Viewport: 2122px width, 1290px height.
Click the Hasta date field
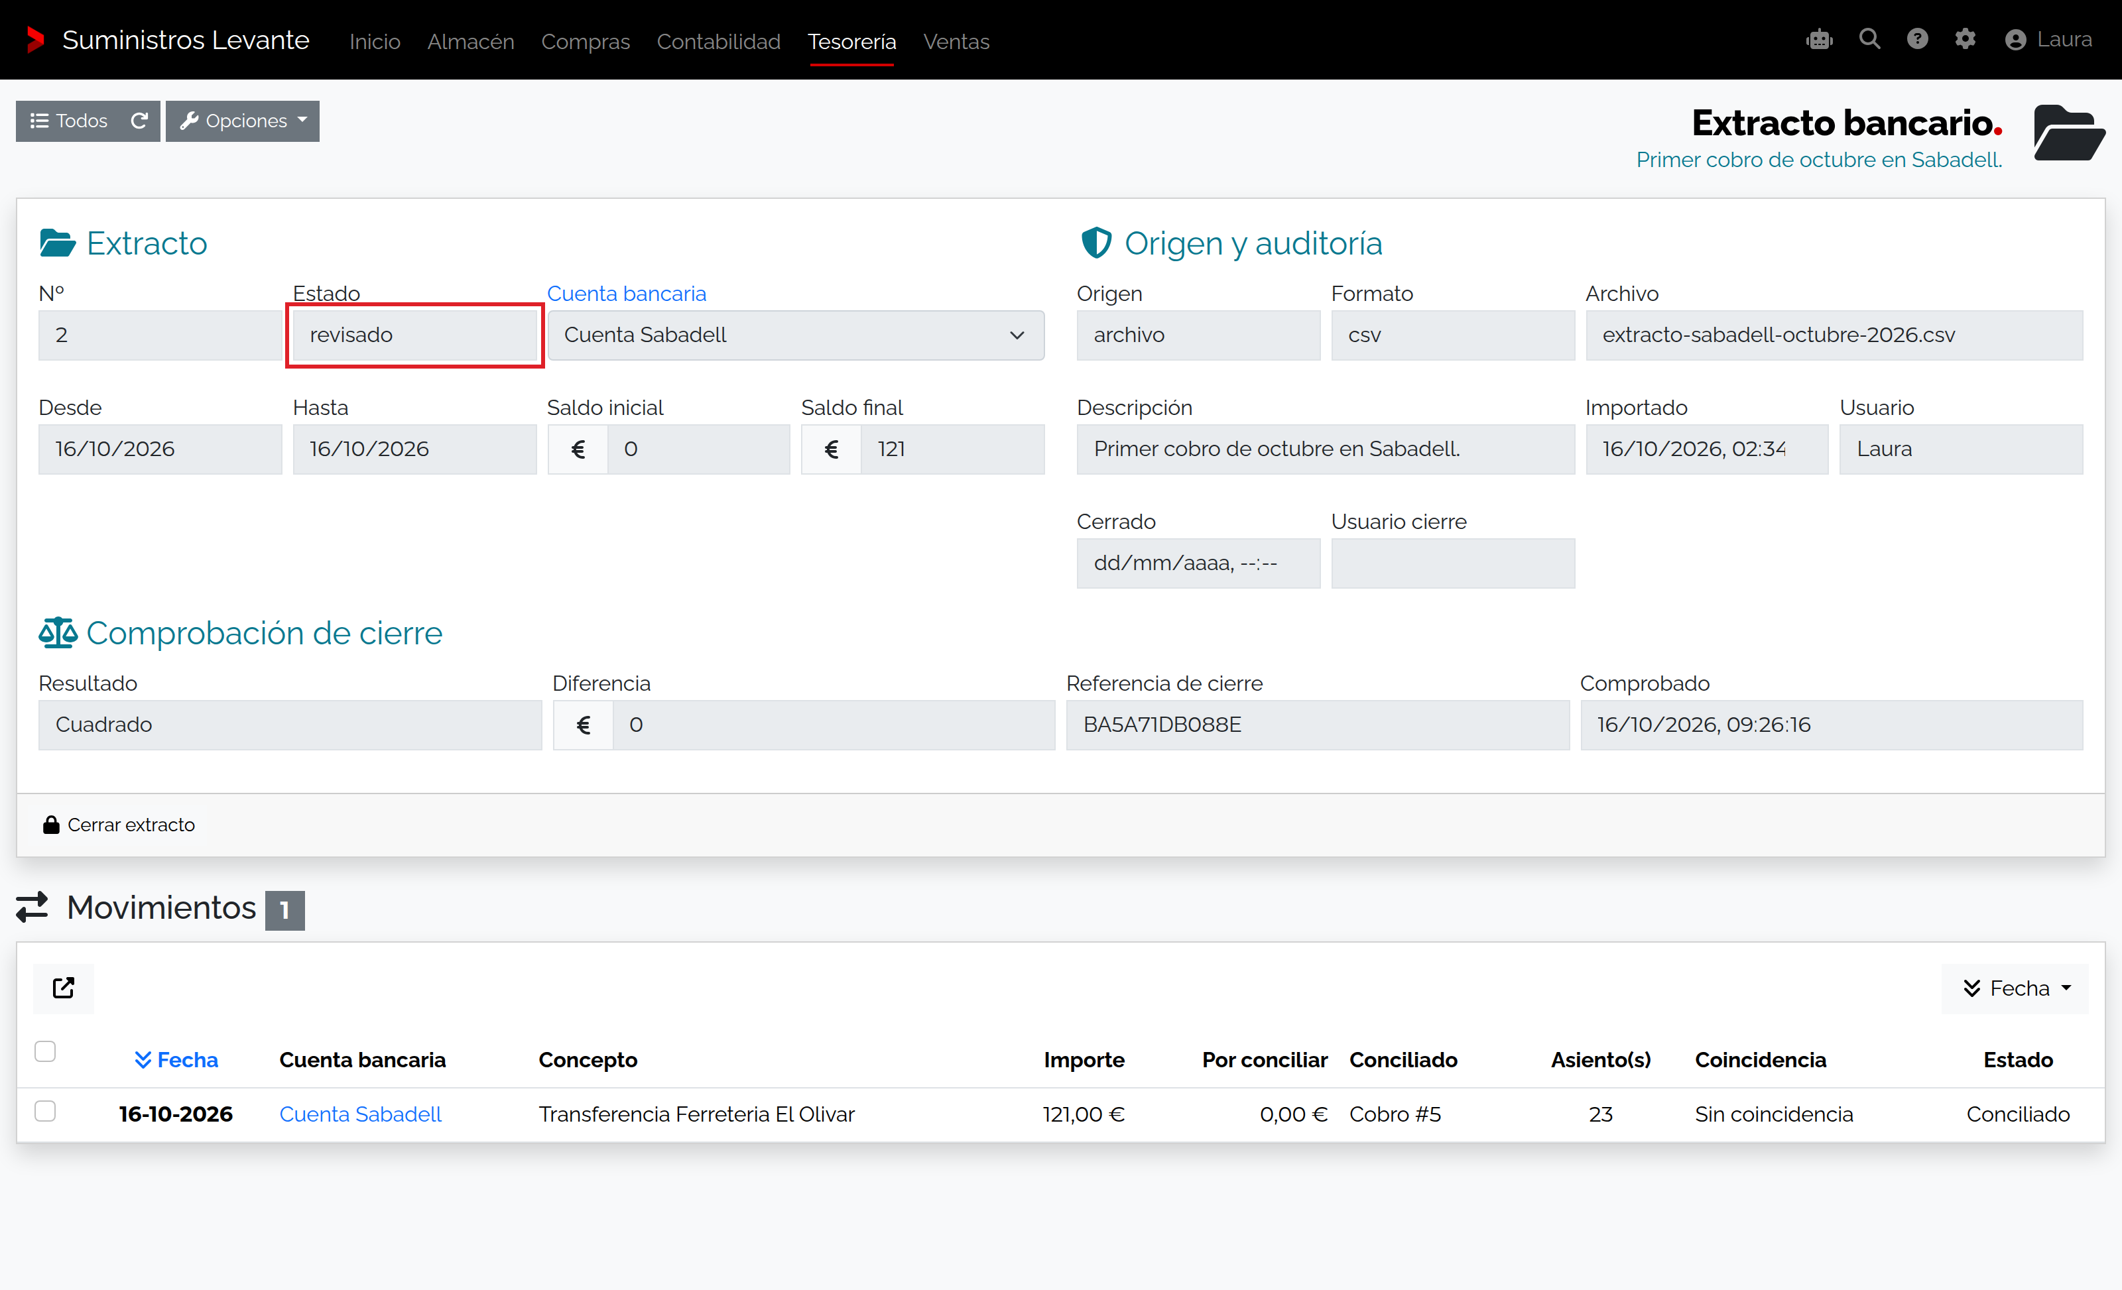point(414,449)
